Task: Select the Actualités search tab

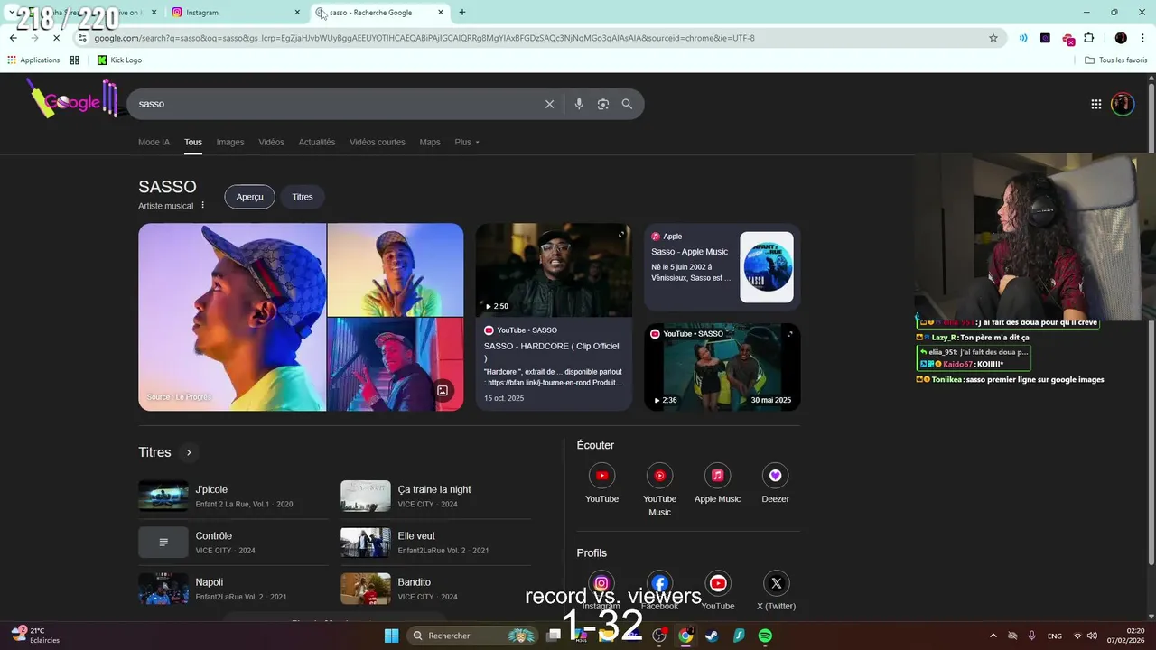Action: coord(317,142)
